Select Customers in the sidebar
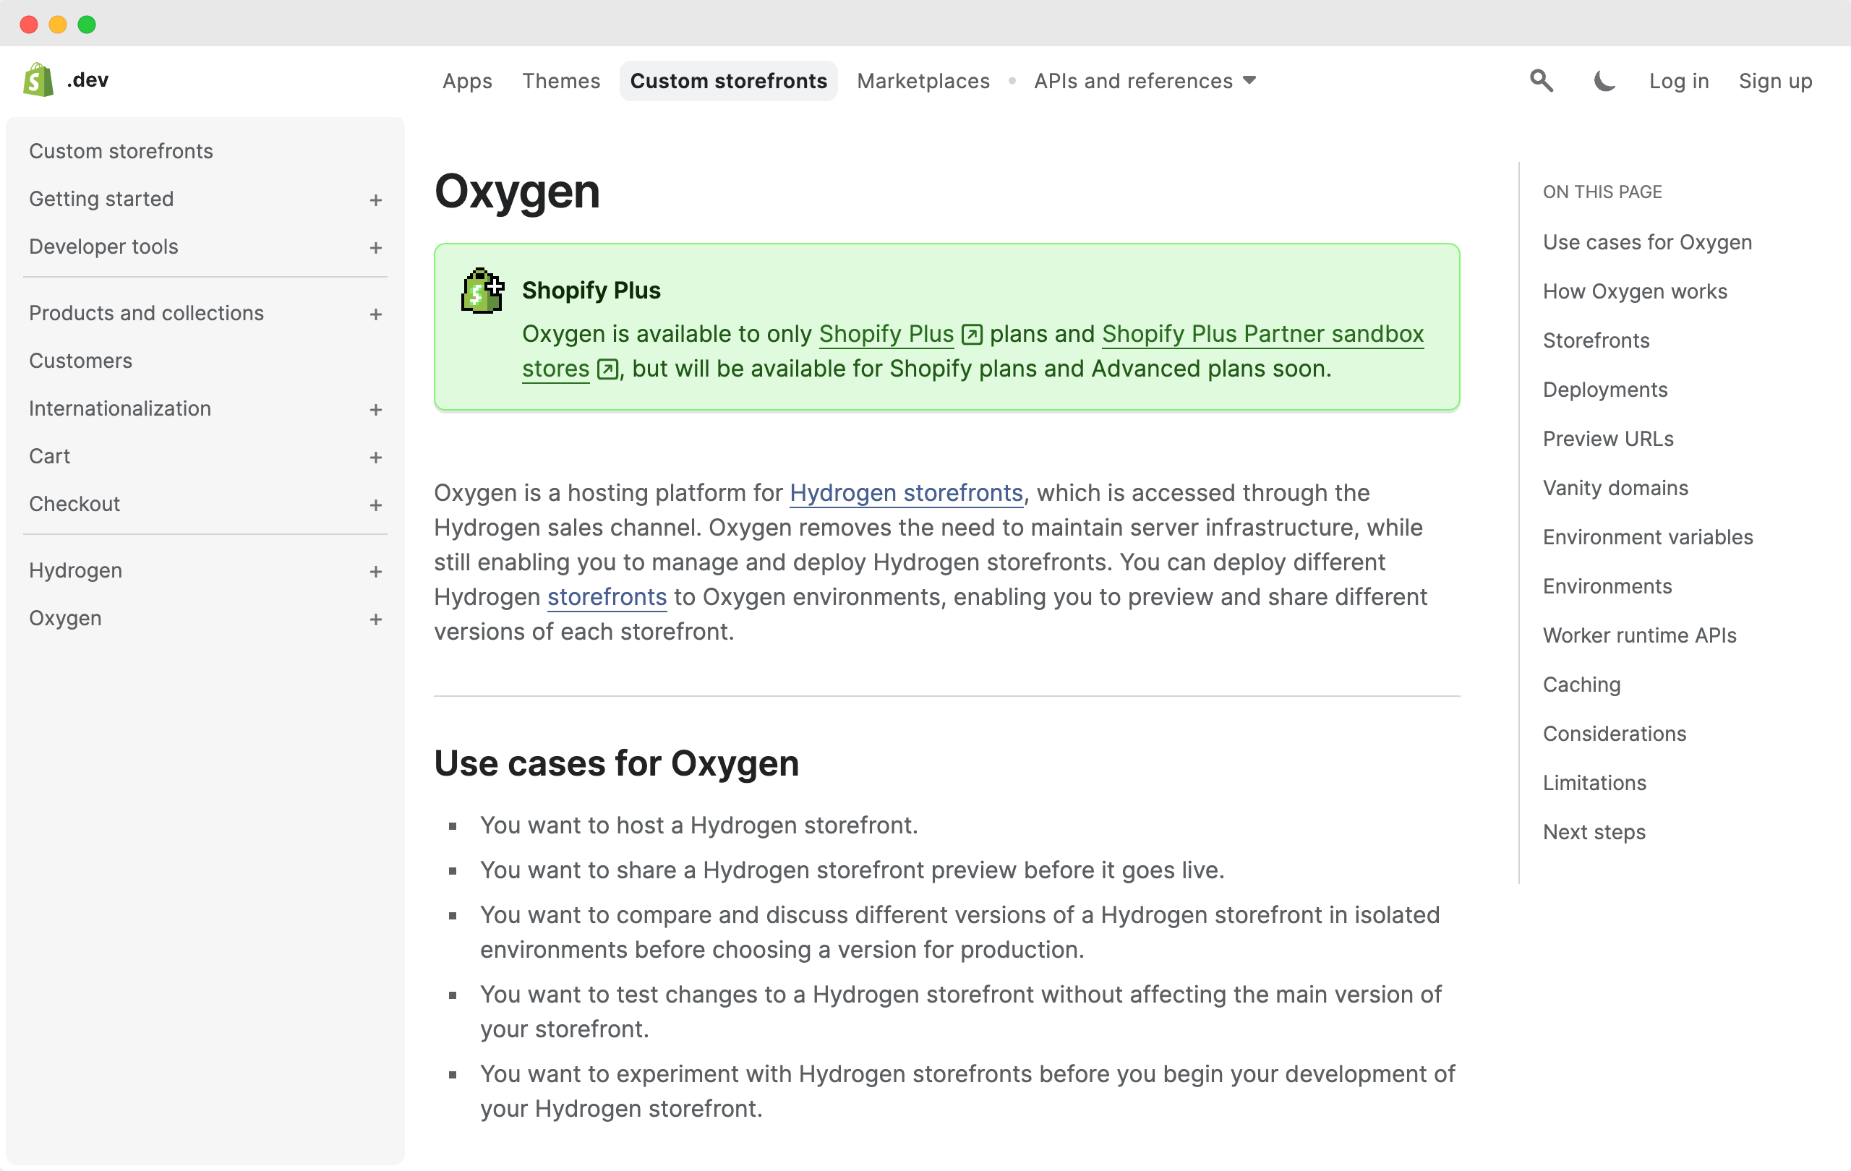Screen dimensions: 1851x1171 tap(80, 361)
